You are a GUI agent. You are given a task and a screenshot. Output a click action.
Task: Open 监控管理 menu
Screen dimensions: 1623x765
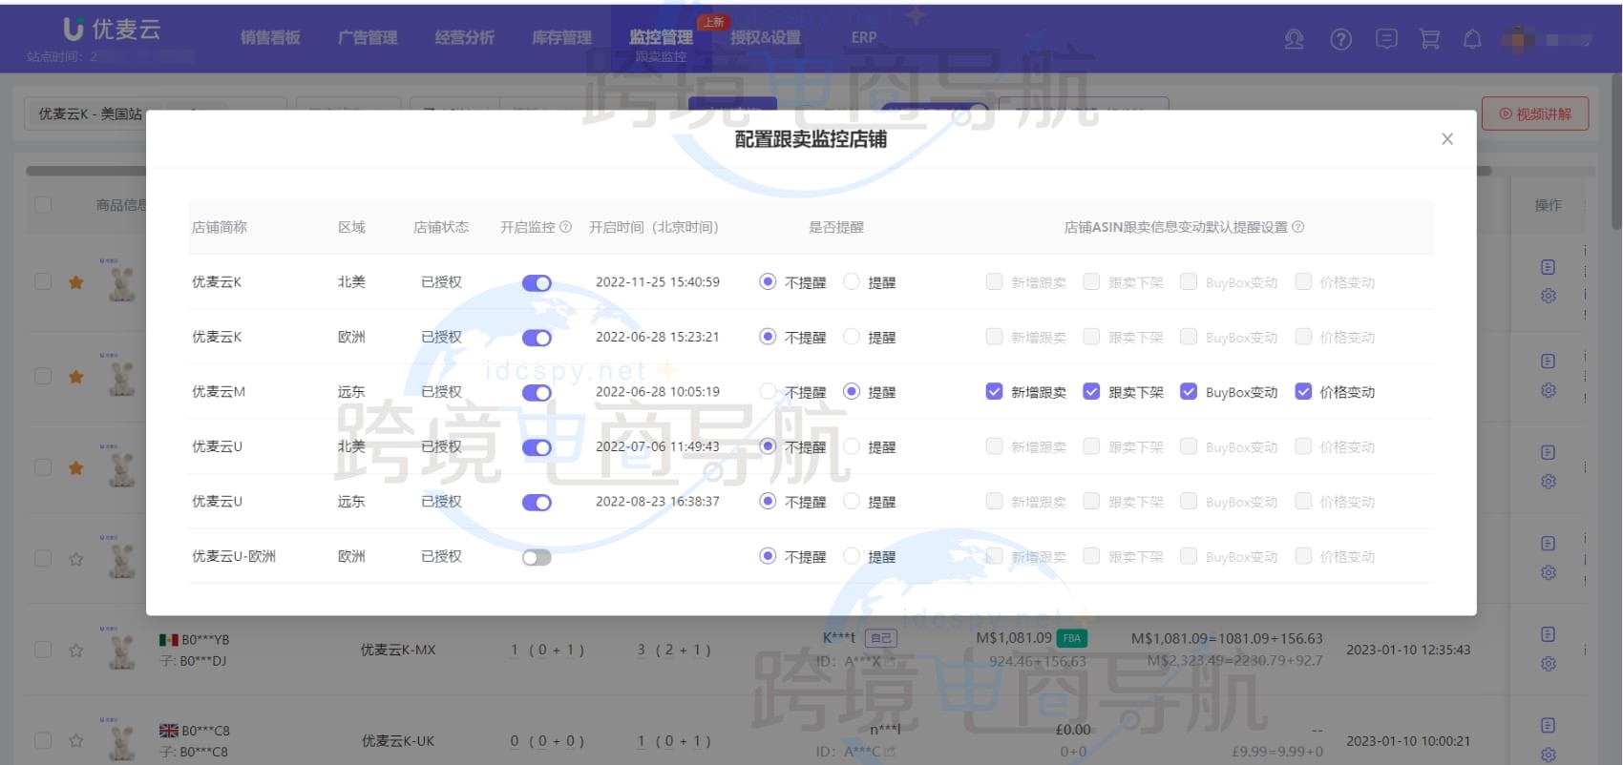661,37
